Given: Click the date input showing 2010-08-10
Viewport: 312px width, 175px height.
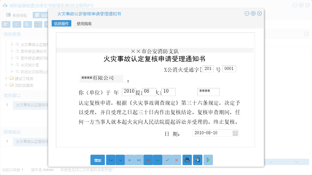Looking at the screenshot, I should (x=212, y=133).
